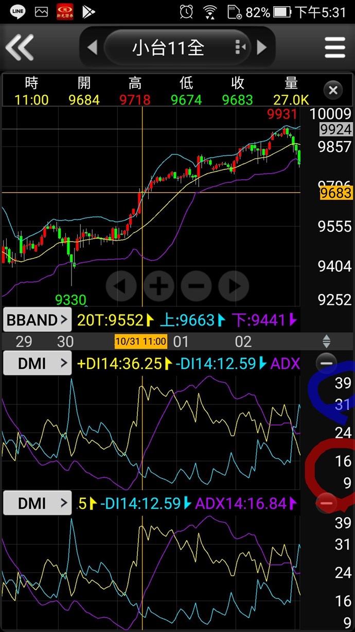This screenshot has height=632, width=355.
Task: Zoom out chart with minus button
Action: coord(196,285)
